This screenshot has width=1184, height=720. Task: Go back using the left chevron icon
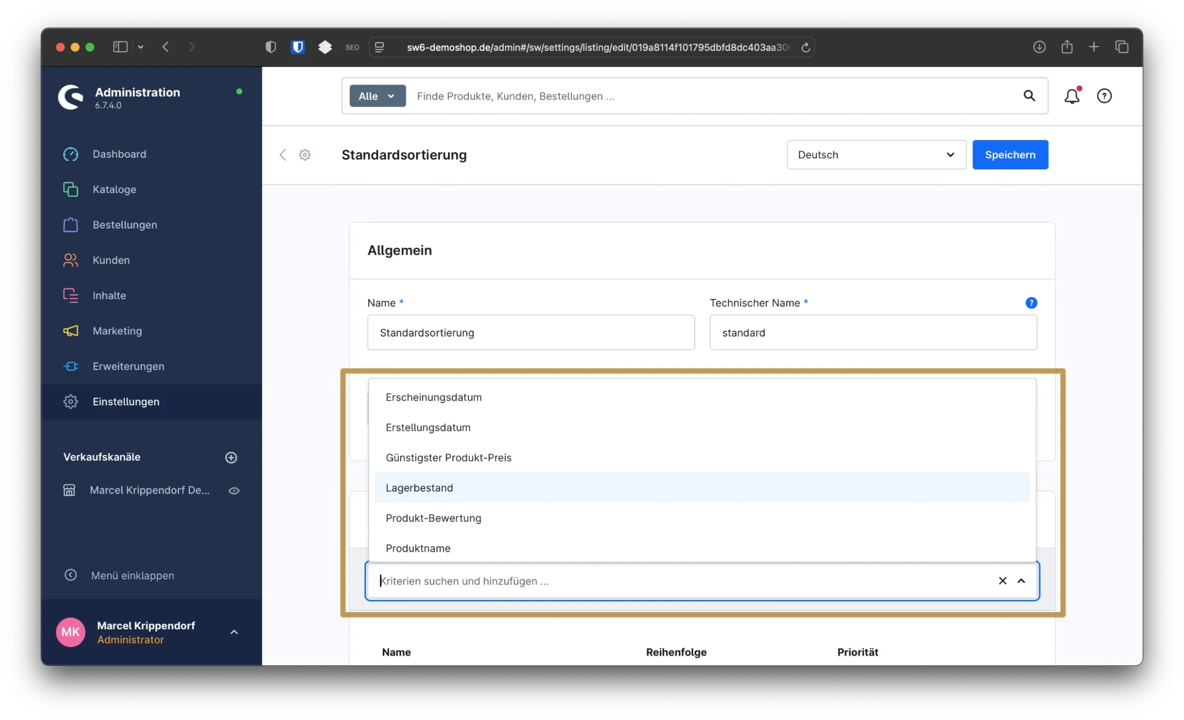point(283,155)
